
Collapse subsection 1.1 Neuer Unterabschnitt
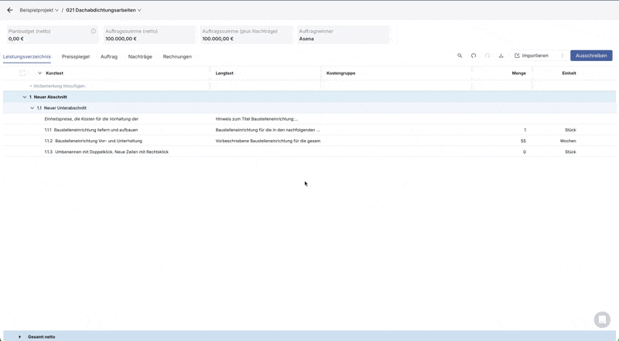(32, 108)
